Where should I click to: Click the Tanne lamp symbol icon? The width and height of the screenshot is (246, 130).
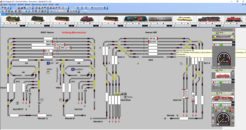125,97
